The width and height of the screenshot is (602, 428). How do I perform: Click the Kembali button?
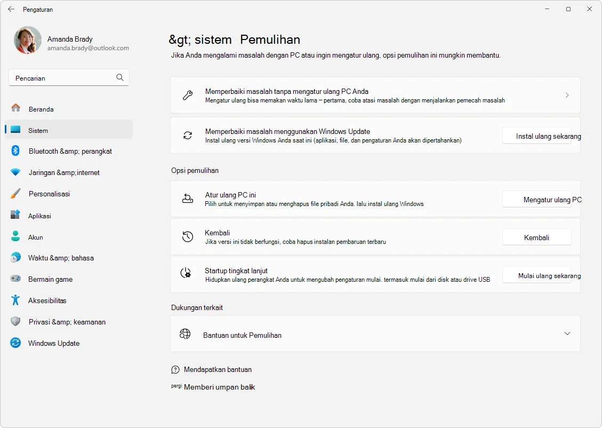[x=537, y=237]
